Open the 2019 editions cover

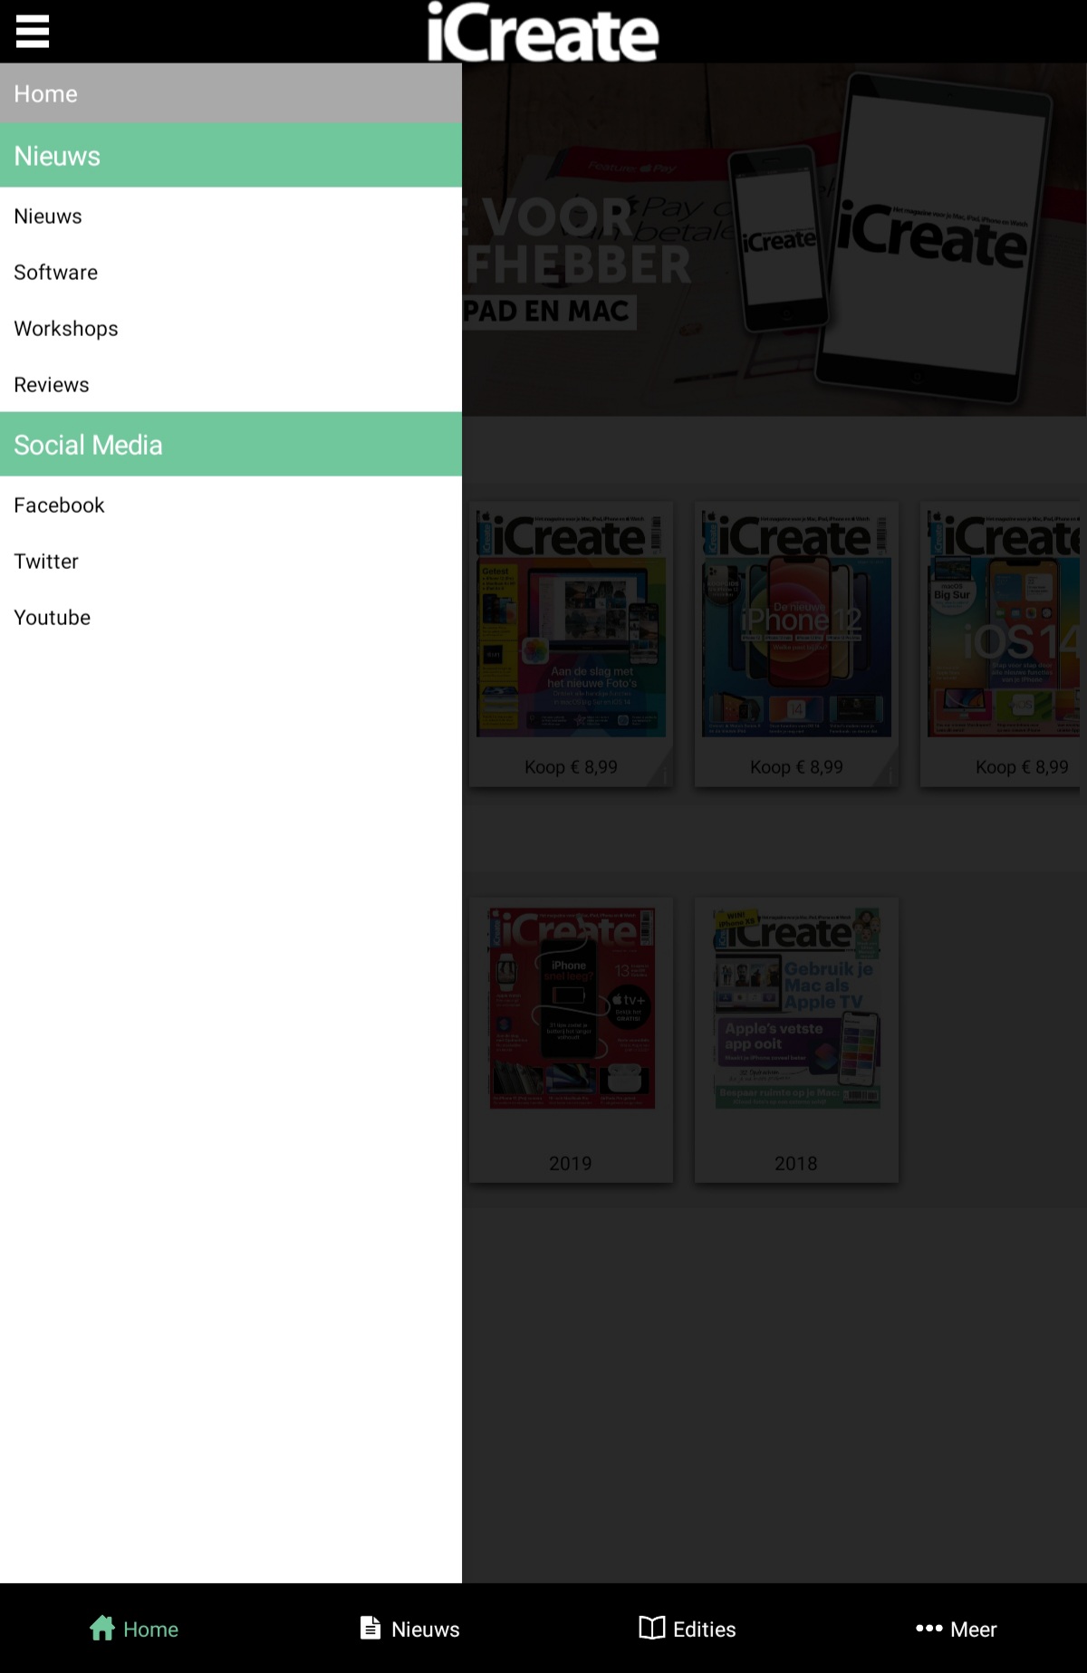pyautogui.click(x=571, y=1008)
